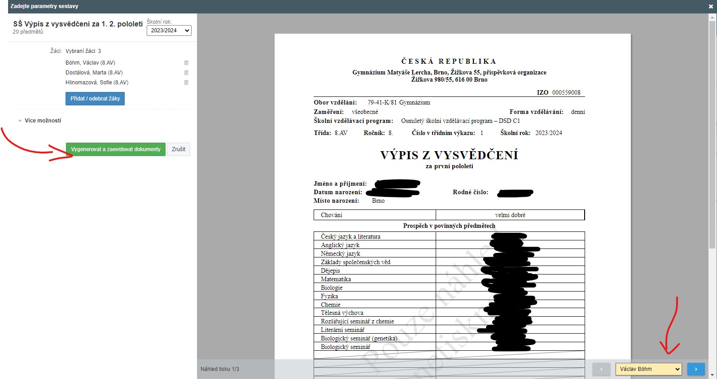This screenshot has width=717, height=379.
Task: Click the vertical scrollbar thumb
Action: pyautogui.click(x=712, y=135)
